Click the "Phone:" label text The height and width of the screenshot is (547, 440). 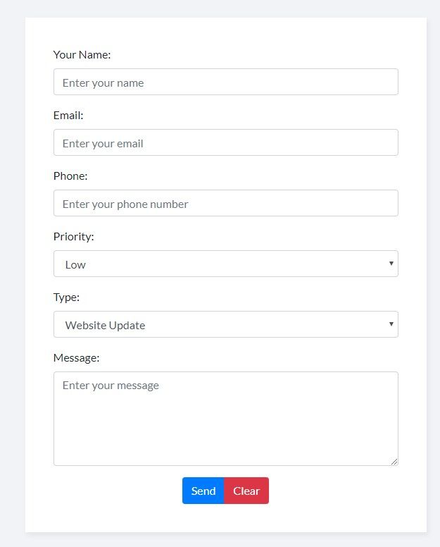coord(70,176)
